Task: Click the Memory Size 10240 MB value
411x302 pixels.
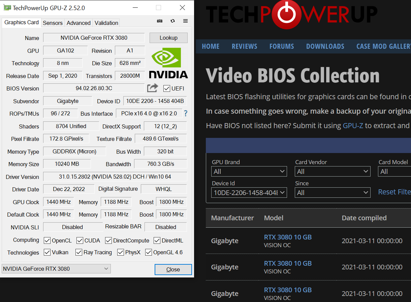Action: (67, 164)
